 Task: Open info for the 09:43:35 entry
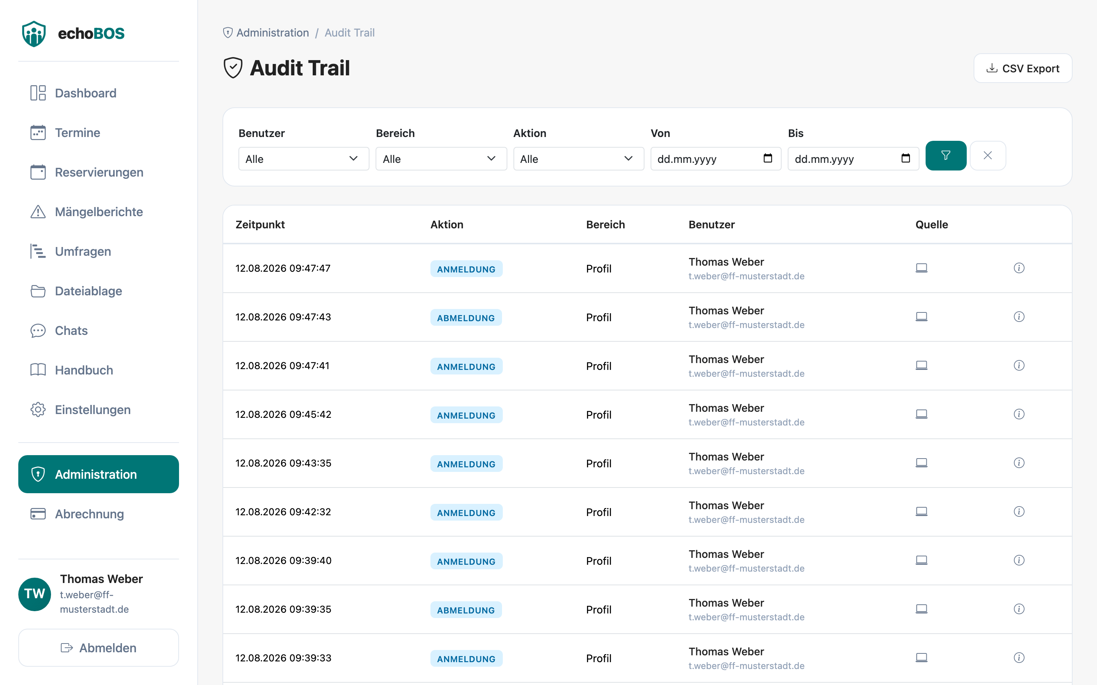click(1019, 463)
